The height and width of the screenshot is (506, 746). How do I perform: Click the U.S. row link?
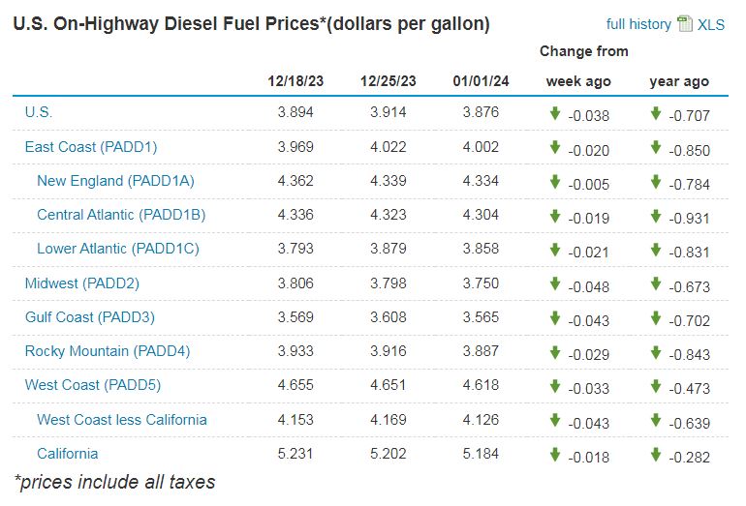(39, 112)
